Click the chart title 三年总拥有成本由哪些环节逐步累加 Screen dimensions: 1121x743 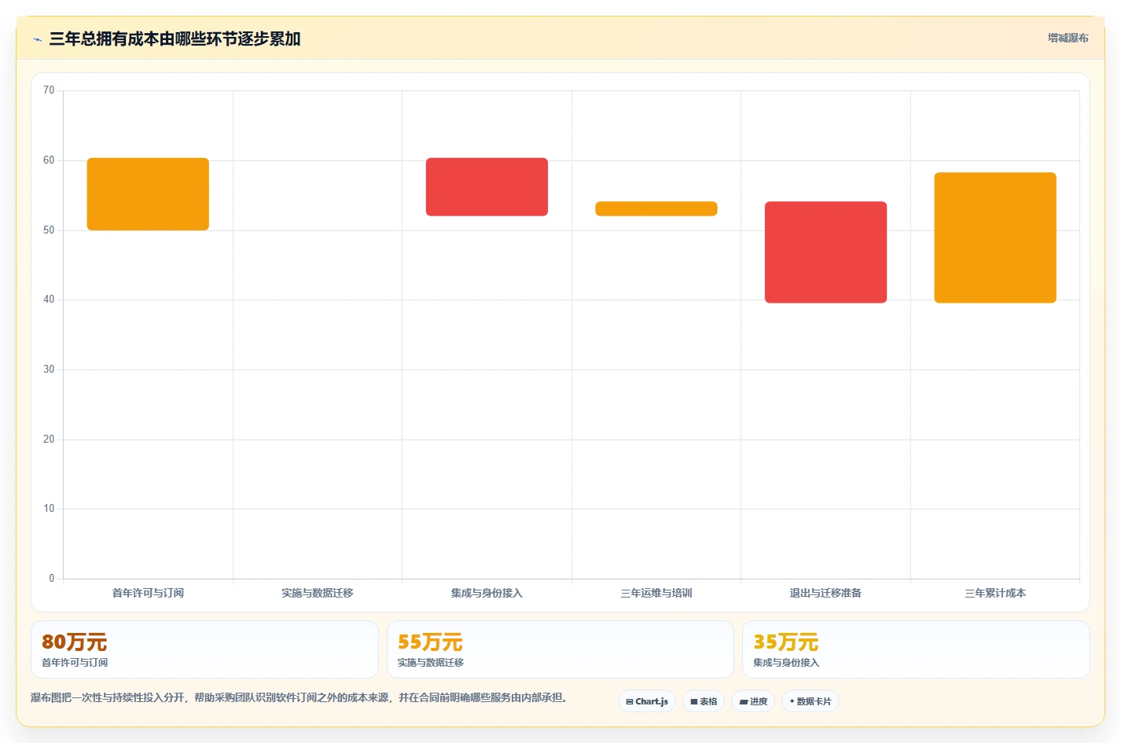click(x=175, y=39)
